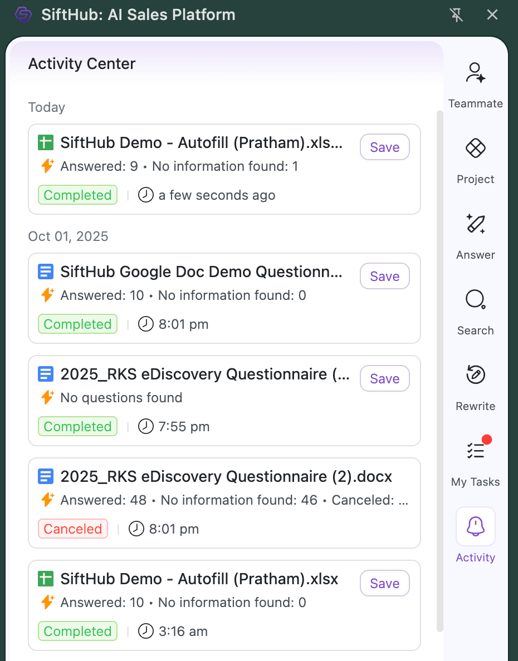Click the spreadsheet icon on today's activity

(45, 143)
